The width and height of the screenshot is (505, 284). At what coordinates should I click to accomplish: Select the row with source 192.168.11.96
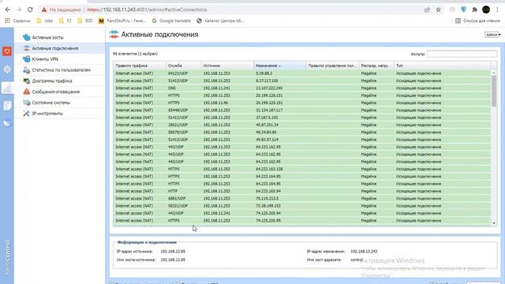click(x=301, y=103)
